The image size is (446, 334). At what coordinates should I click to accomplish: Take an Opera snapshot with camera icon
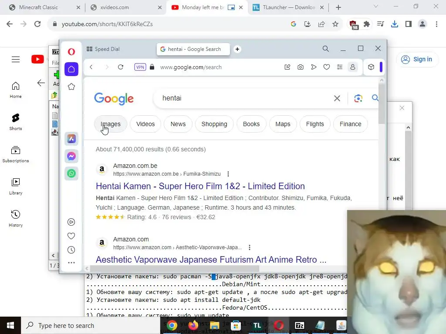click(x=301, y=67)
